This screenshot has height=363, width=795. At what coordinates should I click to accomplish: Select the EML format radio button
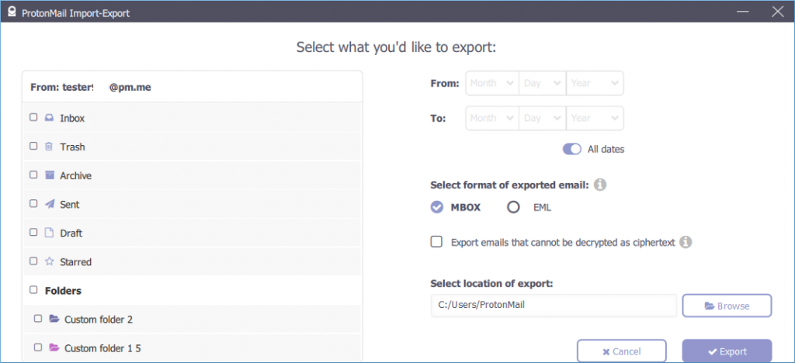(514, 207)
